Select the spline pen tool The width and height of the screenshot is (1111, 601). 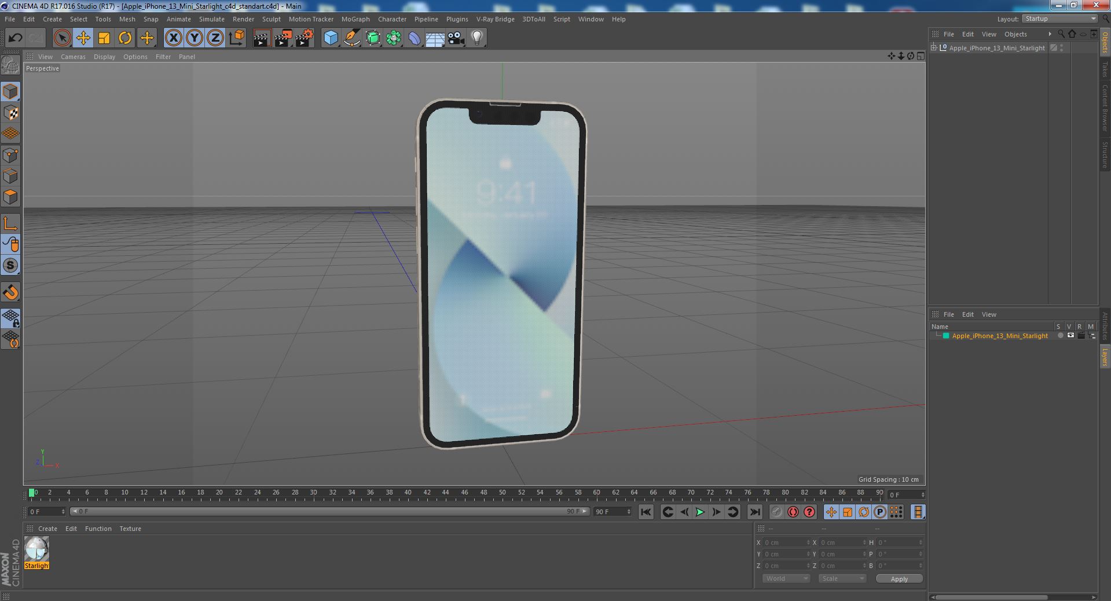coord(351,38)
